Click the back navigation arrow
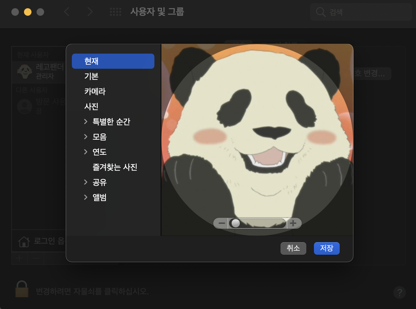Image resolution: width=416 pixels, height=309 pixels. [66, 12]
